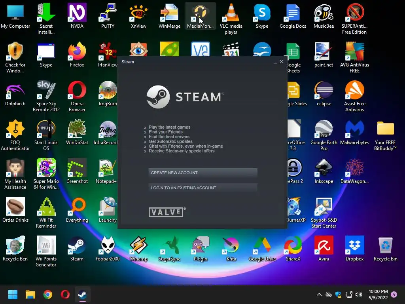Close the Steam dialog window
Viewport: 405px width, 304px height.
tap(282, 62)
